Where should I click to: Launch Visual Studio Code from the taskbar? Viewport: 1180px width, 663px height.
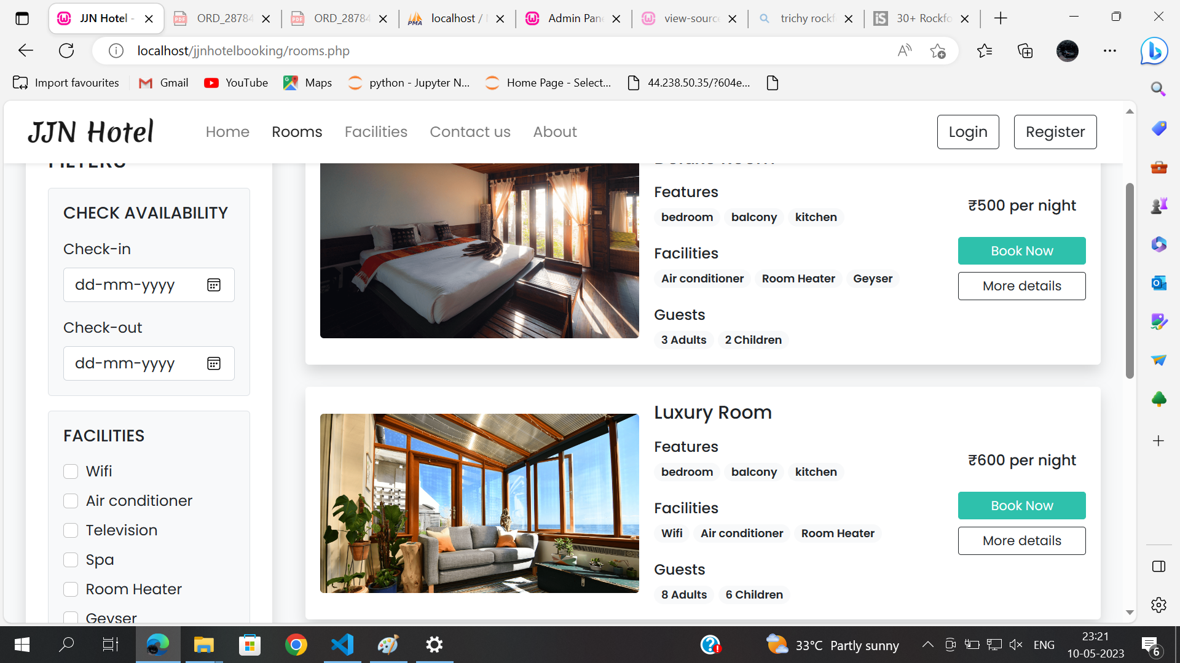pyautogui.click(x=342, y=644)
